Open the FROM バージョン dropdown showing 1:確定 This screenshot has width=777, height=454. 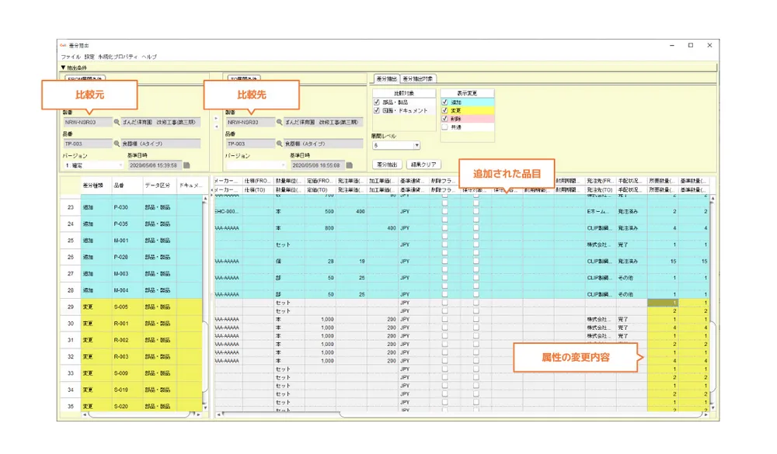point(94,165)
